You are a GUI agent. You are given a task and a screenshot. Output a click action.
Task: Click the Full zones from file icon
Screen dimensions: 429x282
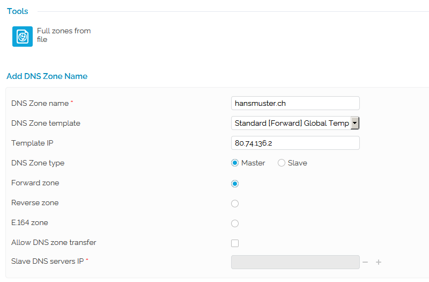(23, 36)
